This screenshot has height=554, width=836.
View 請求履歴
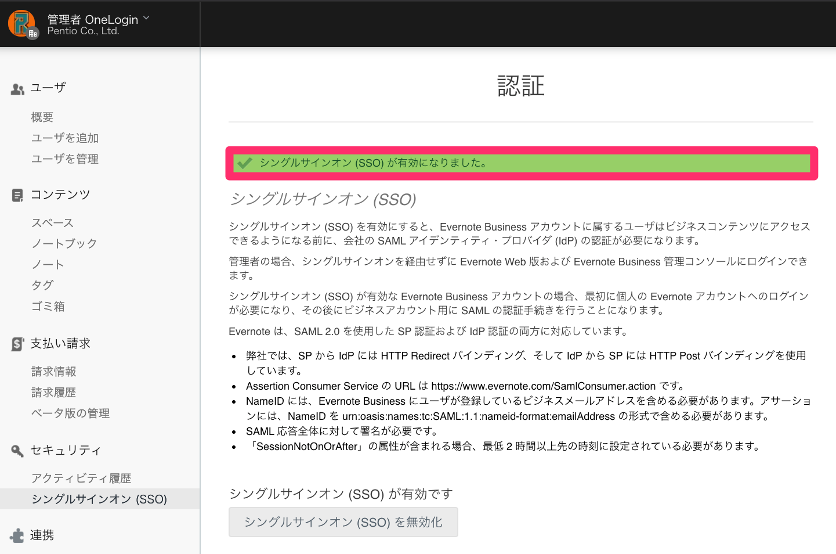pos(54,393)
